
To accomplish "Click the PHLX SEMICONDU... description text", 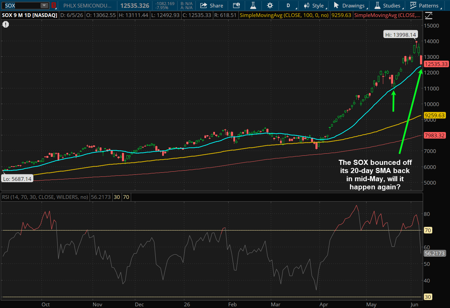I will coord(87,5).
